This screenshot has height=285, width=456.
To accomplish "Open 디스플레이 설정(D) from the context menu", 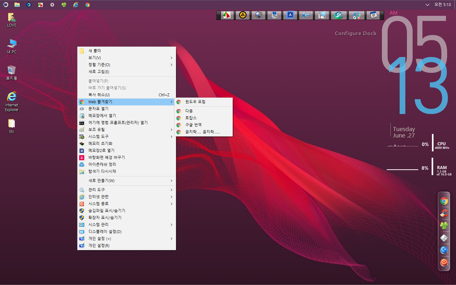I will coord(127,231).
